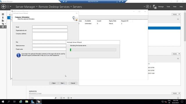Click the Organizational unit input field
The image size is (186, 104).
50,30
